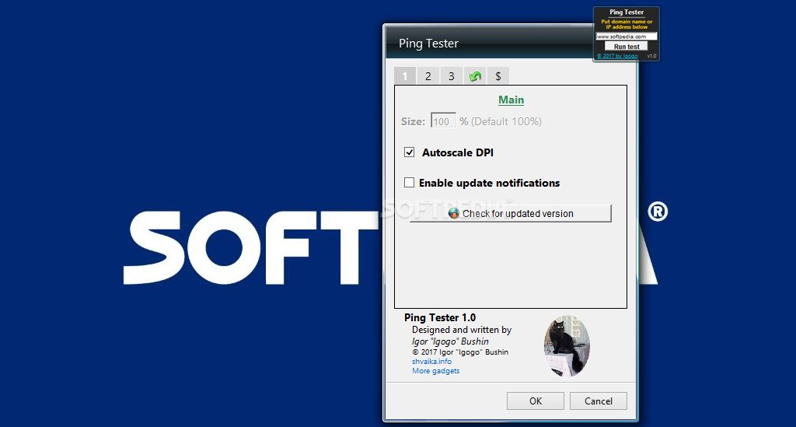Click the black cat author photo

(x=567, y=346)
